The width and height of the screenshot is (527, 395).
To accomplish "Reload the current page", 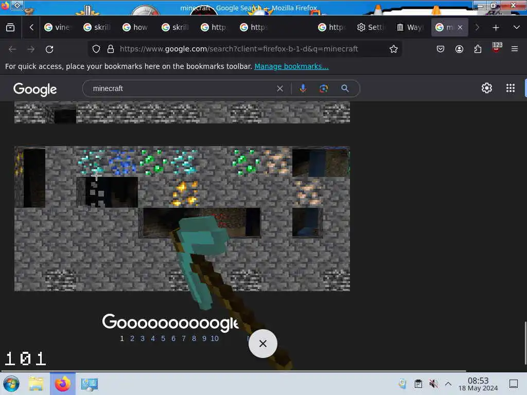I will (x=49, y=49).
